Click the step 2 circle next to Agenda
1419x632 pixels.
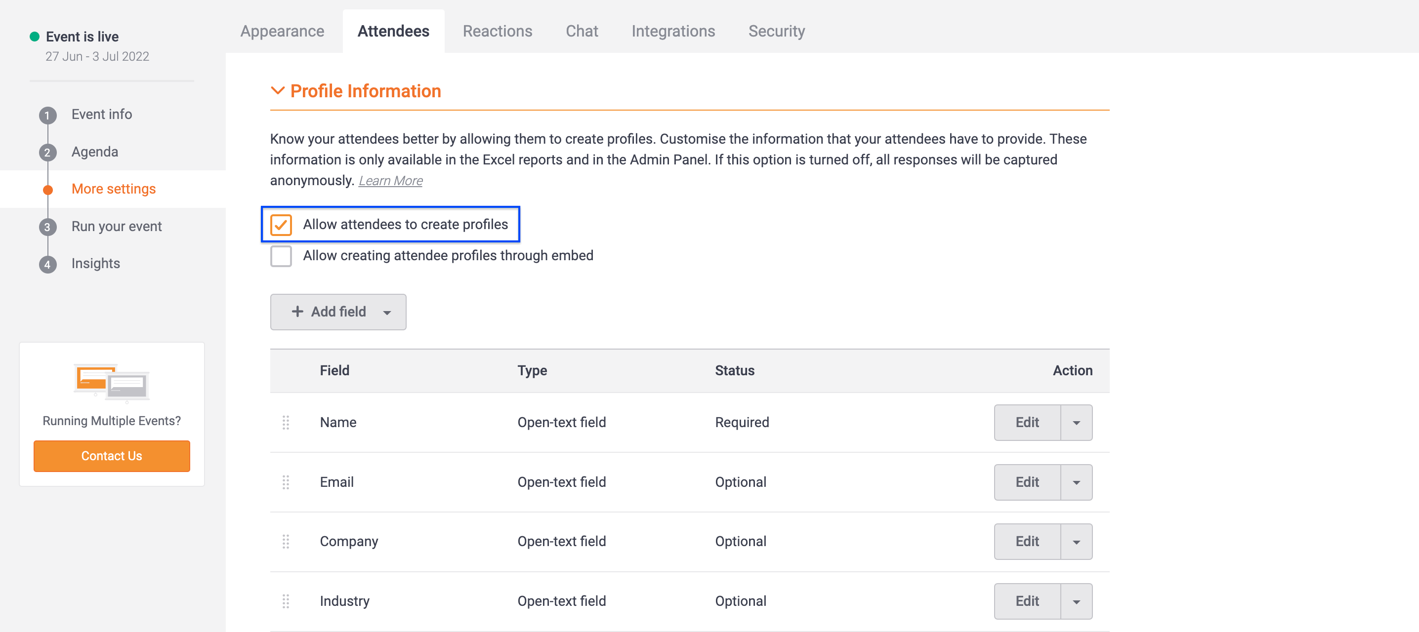tap(47, 153)
